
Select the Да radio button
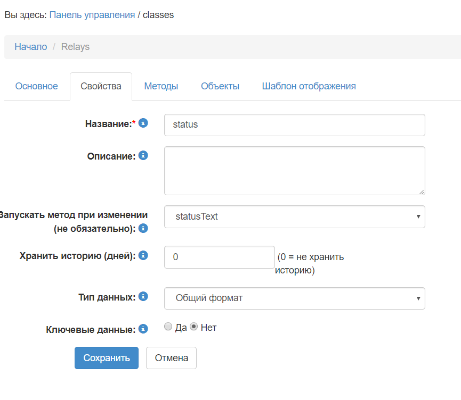point(168,327)
